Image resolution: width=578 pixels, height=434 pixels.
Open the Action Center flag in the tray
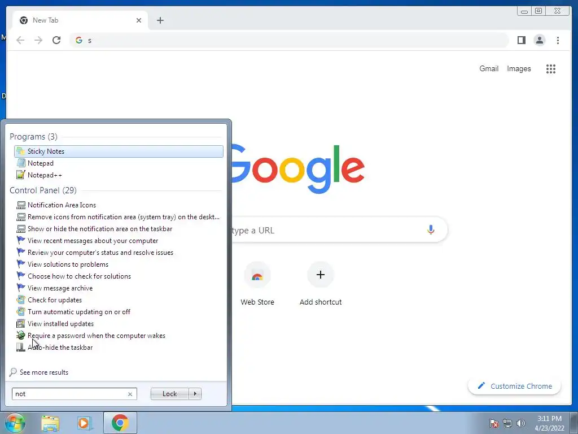(494, 423)
